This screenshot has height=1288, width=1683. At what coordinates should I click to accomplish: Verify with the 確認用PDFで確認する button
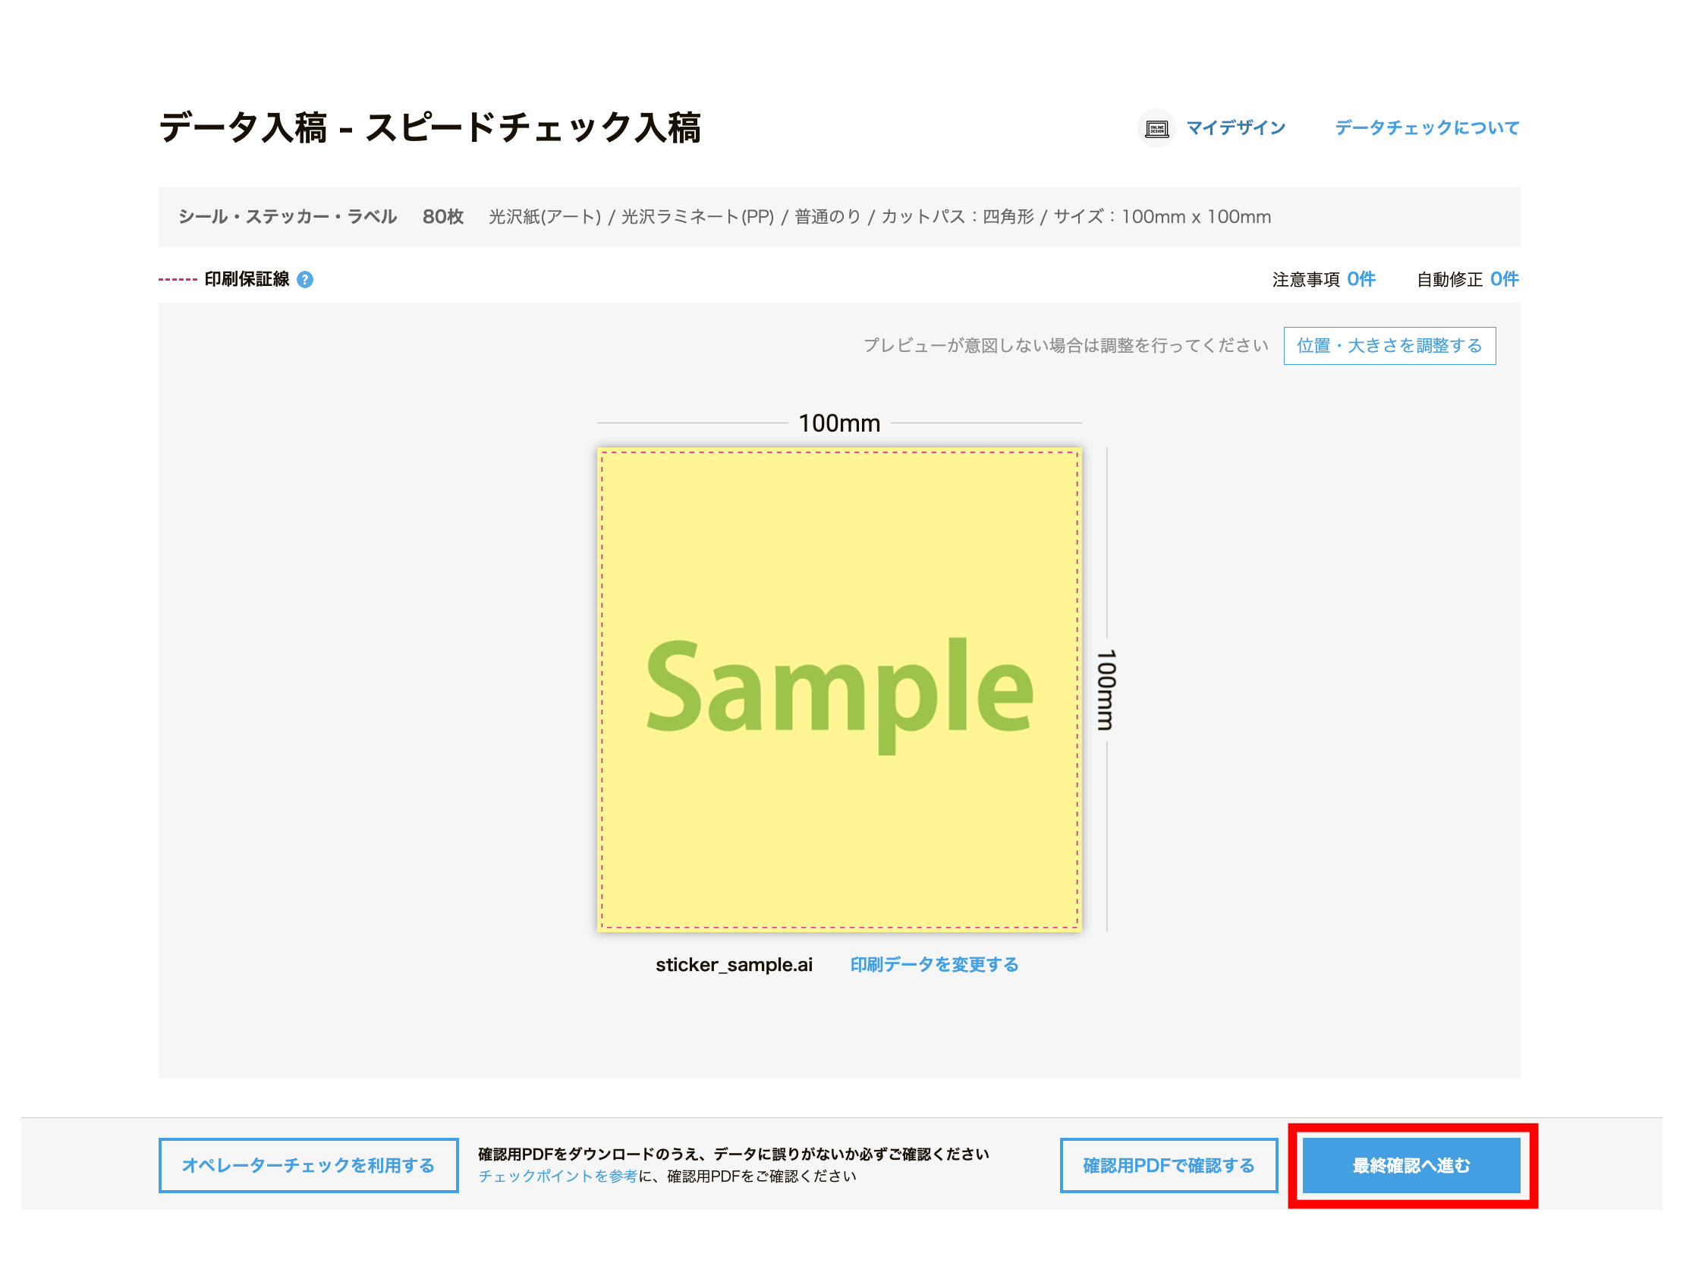1168,1165
